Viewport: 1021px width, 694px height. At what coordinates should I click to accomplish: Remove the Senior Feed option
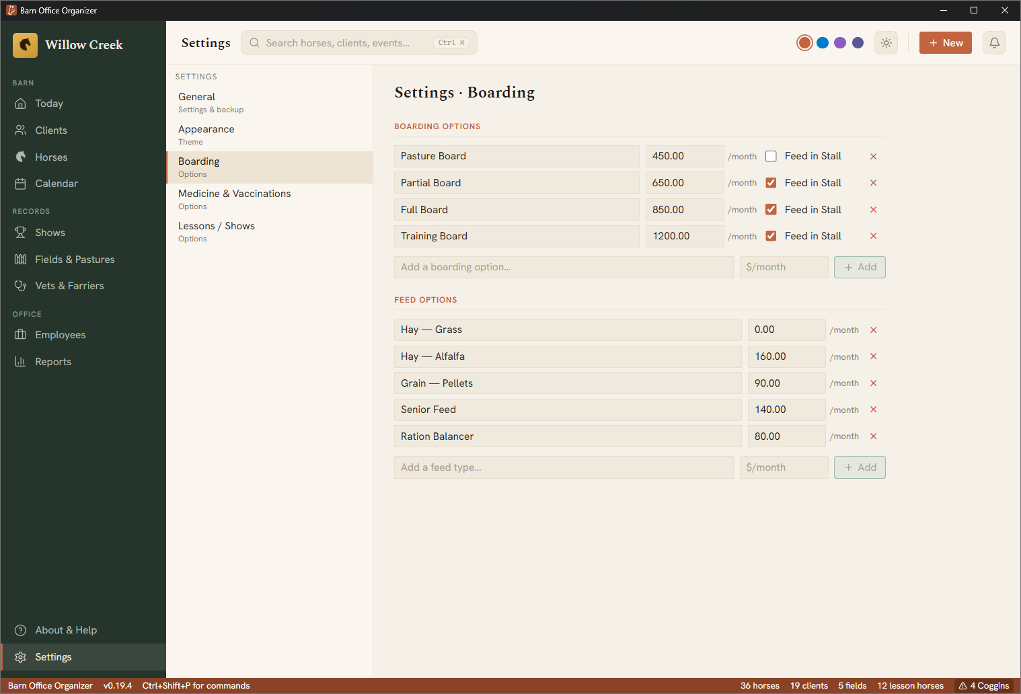[873, 410]
